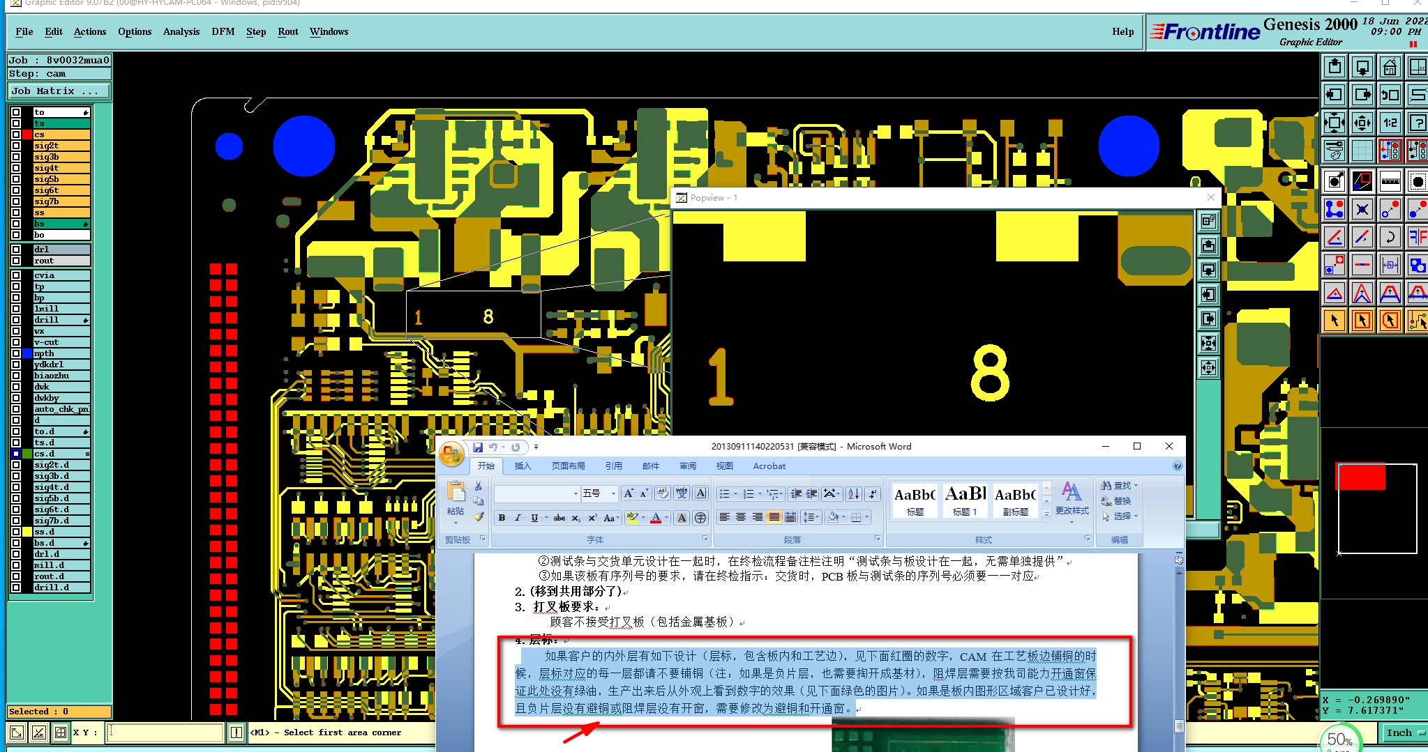Apply the 标题 1 style in Word
Screen dimensions: 1428x752
(965, 500)
